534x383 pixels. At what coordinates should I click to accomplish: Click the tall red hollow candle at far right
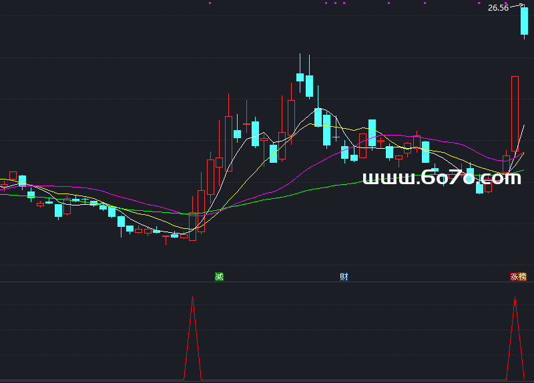point(515,113)
